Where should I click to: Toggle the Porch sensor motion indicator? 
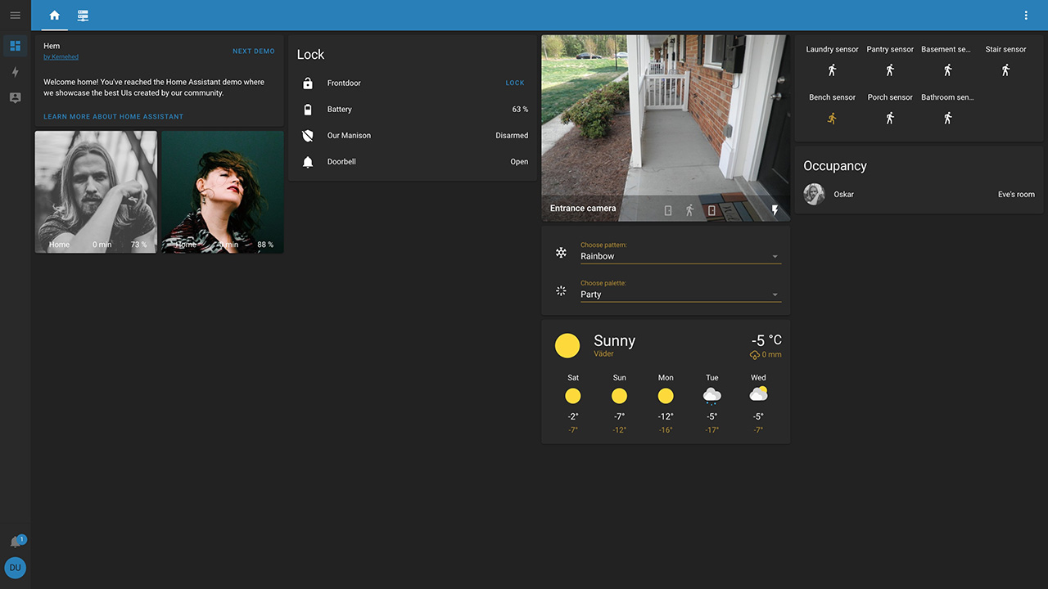889,118
